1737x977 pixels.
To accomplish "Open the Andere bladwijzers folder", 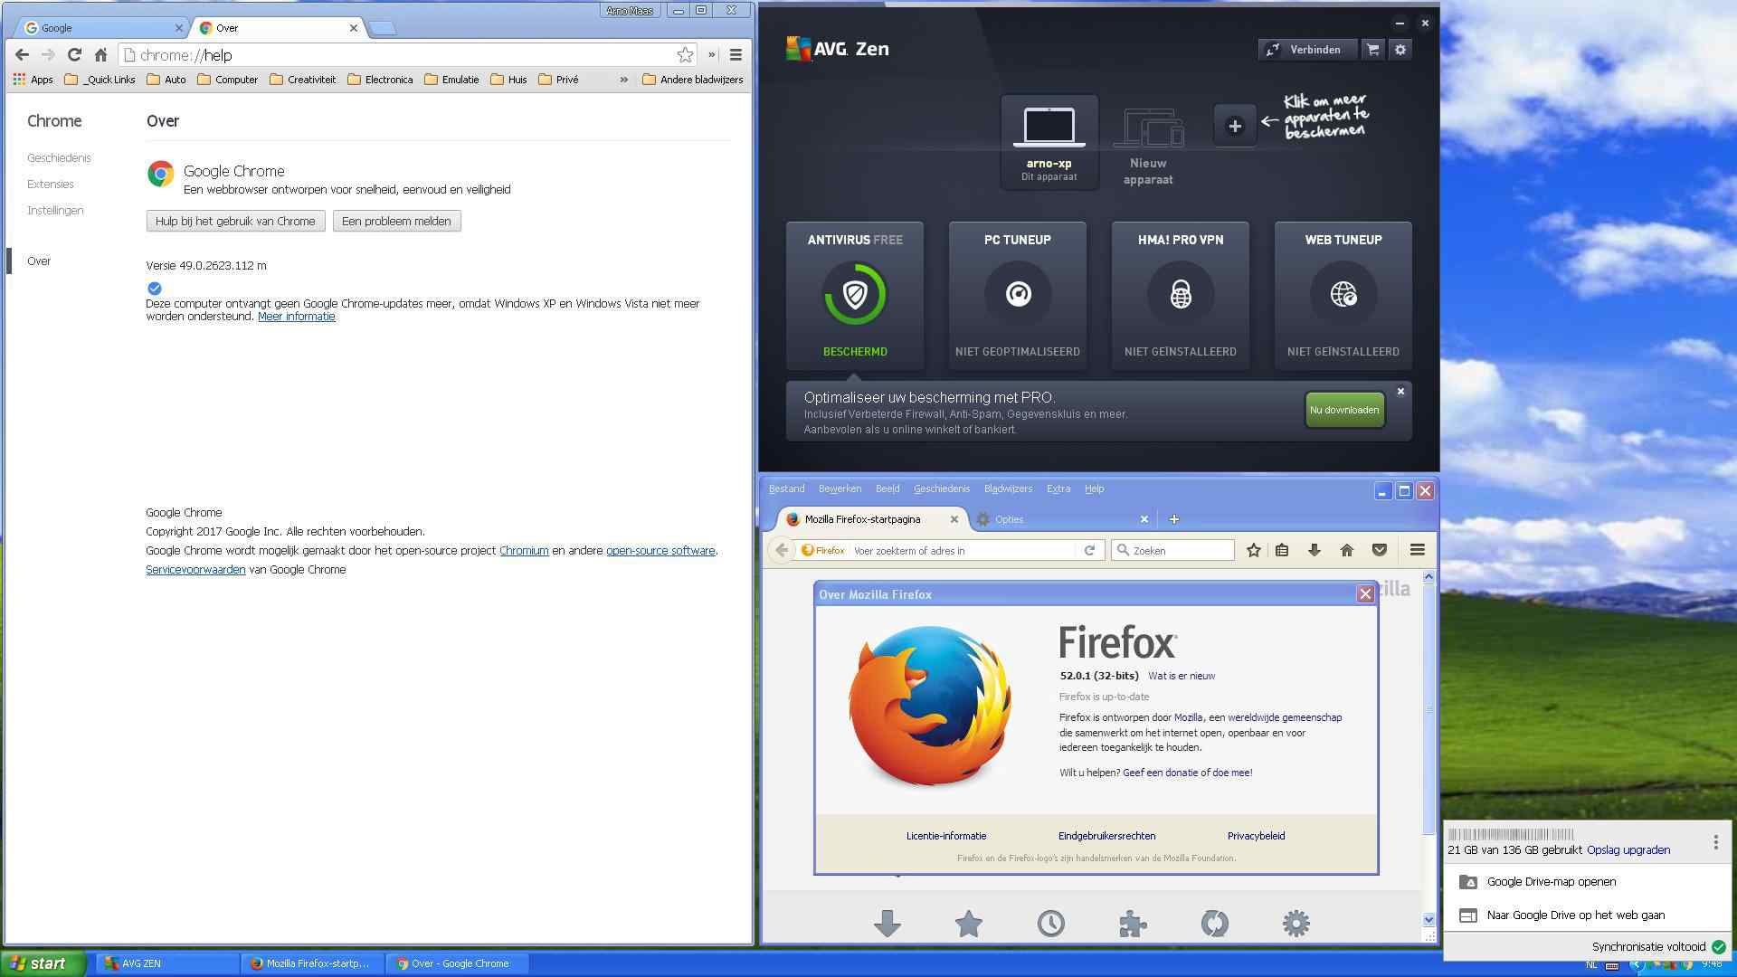I will point(692,80).
